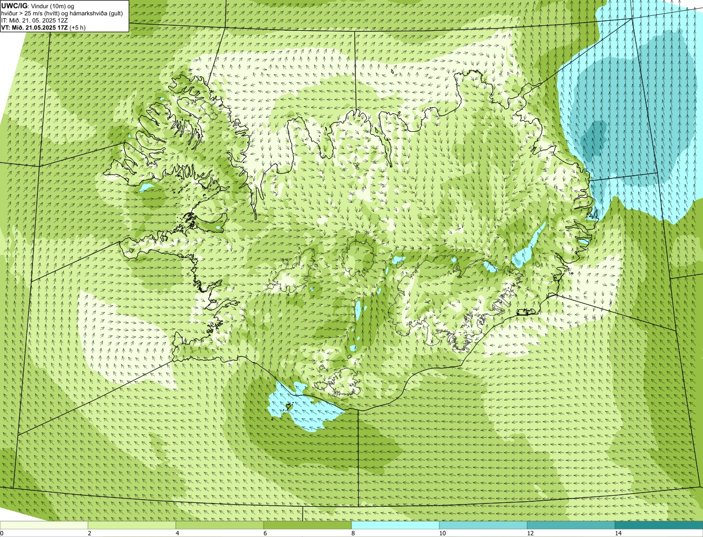
Task: Click the "8" tick label on the color scale
Action: coord(353,533)
